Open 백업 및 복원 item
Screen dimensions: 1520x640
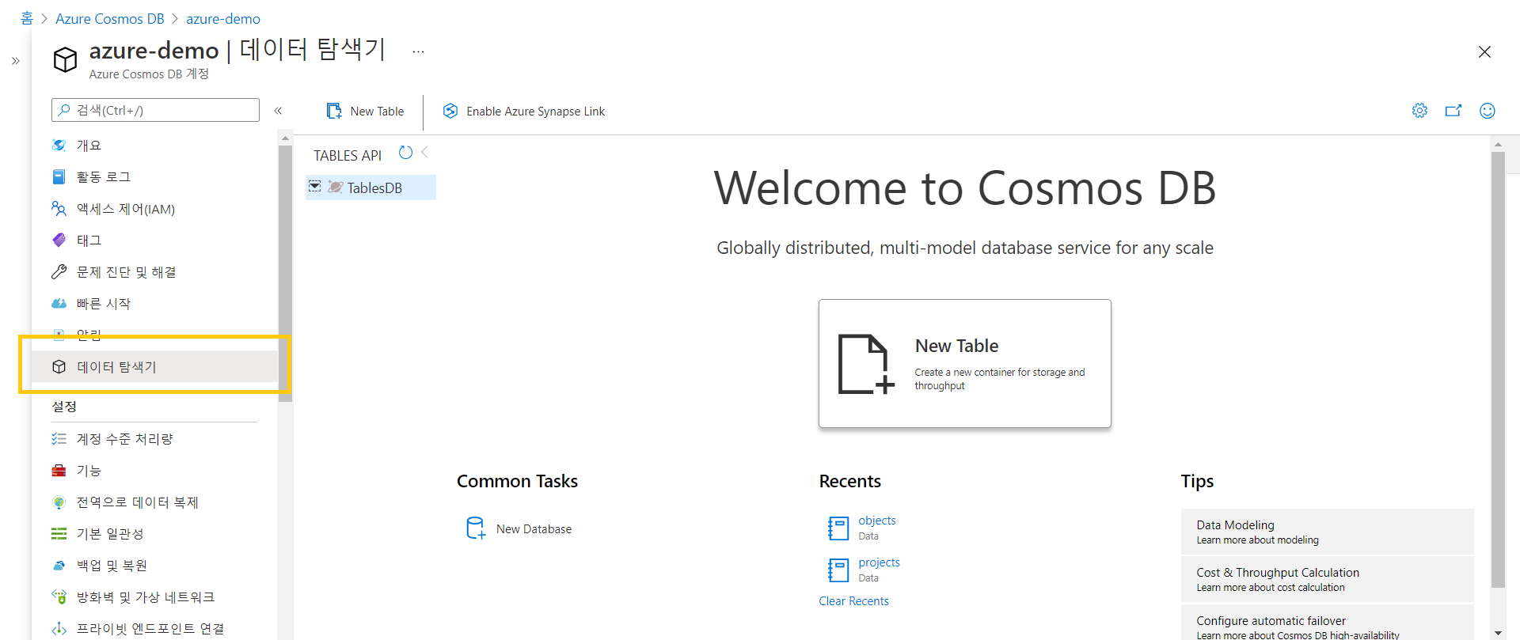[154, 566]
